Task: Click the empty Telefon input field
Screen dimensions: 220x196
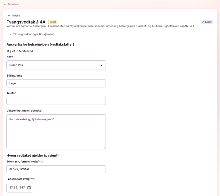Action: pyautogui.click(x=56, y=101)
